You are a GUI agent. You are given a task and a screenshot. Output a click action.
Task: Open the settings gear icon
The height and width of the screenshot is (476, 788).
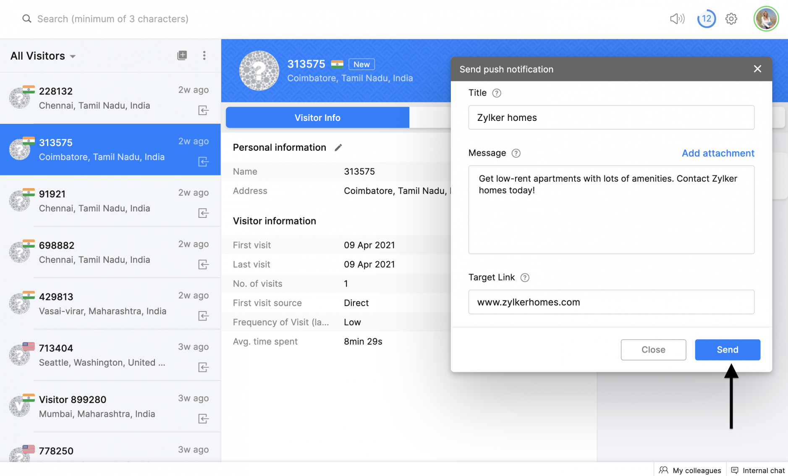pos(731,18)
